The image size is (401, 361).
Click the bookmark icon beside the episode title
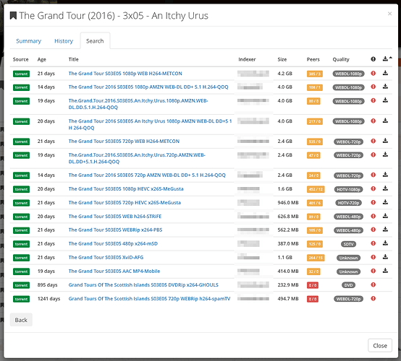point(13,16)
